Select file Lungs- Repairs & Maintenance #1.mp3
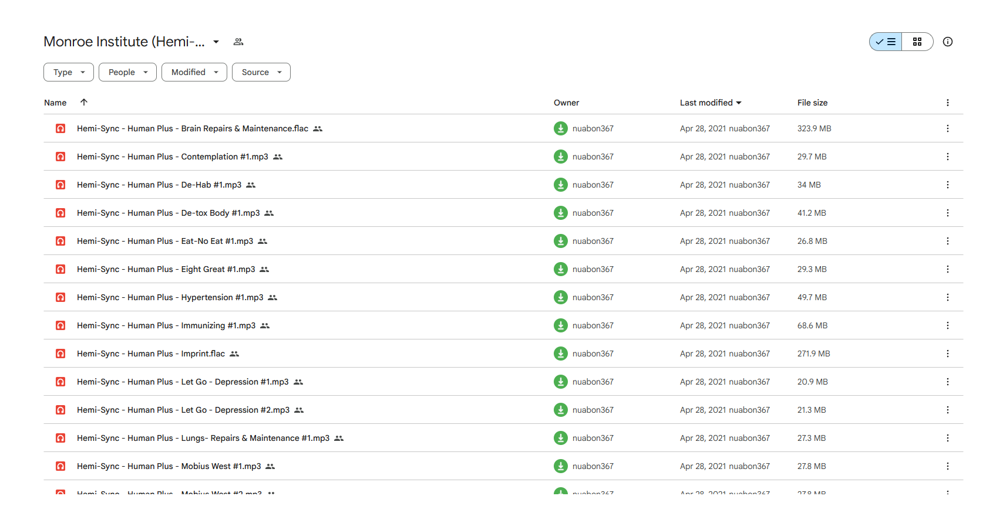Image resolution: width=1003 pixels, height=530 pixels. coord(503,438)
